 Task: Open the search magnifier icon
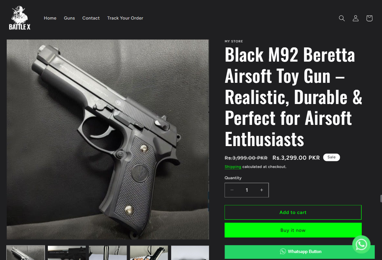[342, 18]
